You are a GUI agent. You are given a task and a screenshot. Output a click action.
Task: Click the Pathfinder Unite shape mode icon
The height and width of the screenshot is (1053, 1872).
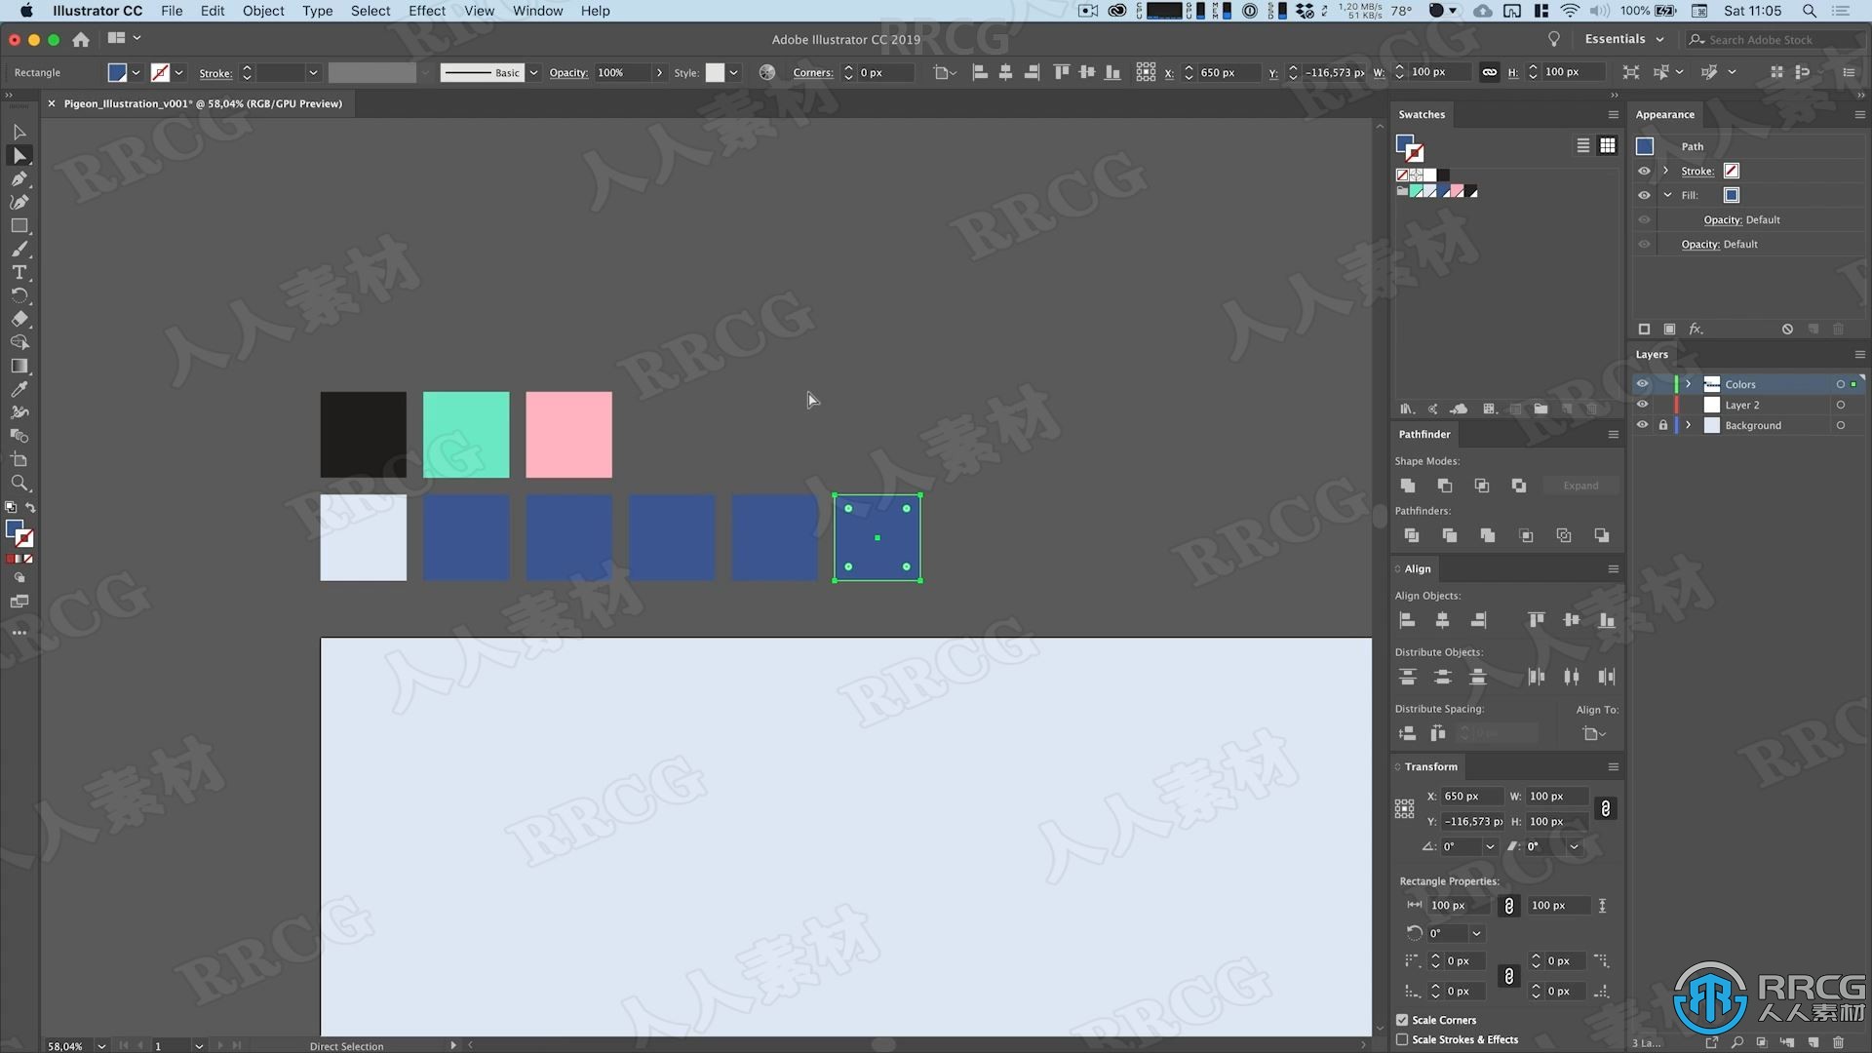point(1408,486)
